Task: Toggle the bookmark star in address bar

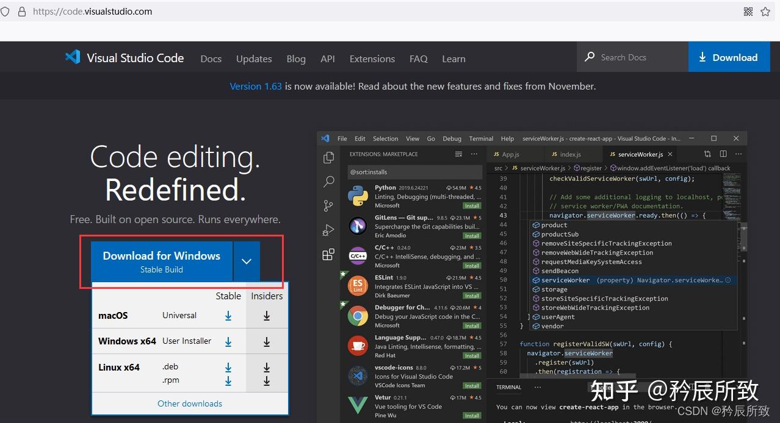Action: (764, 11)
